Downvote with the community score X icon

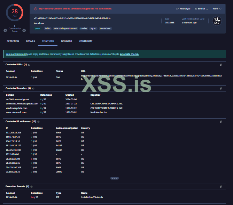[x=5, y=30]
